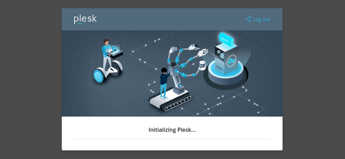Click the glowing round pedestal under server
Image resolution: width=345 pixels, height=159 pixels.
(226, 74)
